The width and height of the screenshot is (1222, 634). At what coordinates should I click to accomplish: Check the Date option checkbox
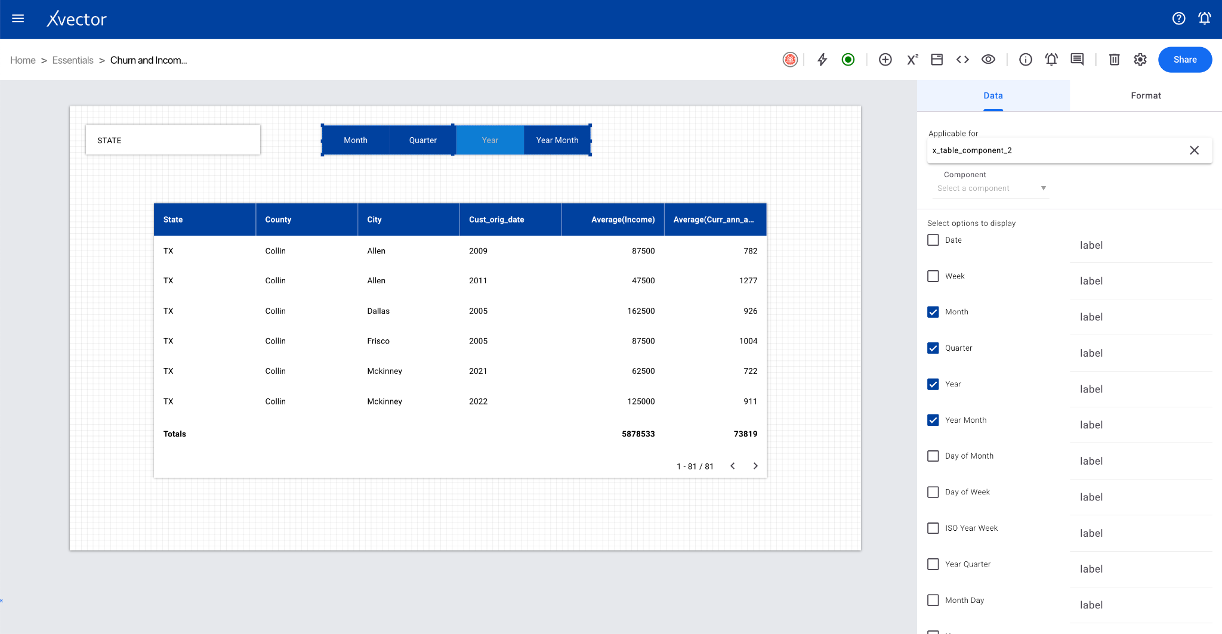click(x=933, y=240)
